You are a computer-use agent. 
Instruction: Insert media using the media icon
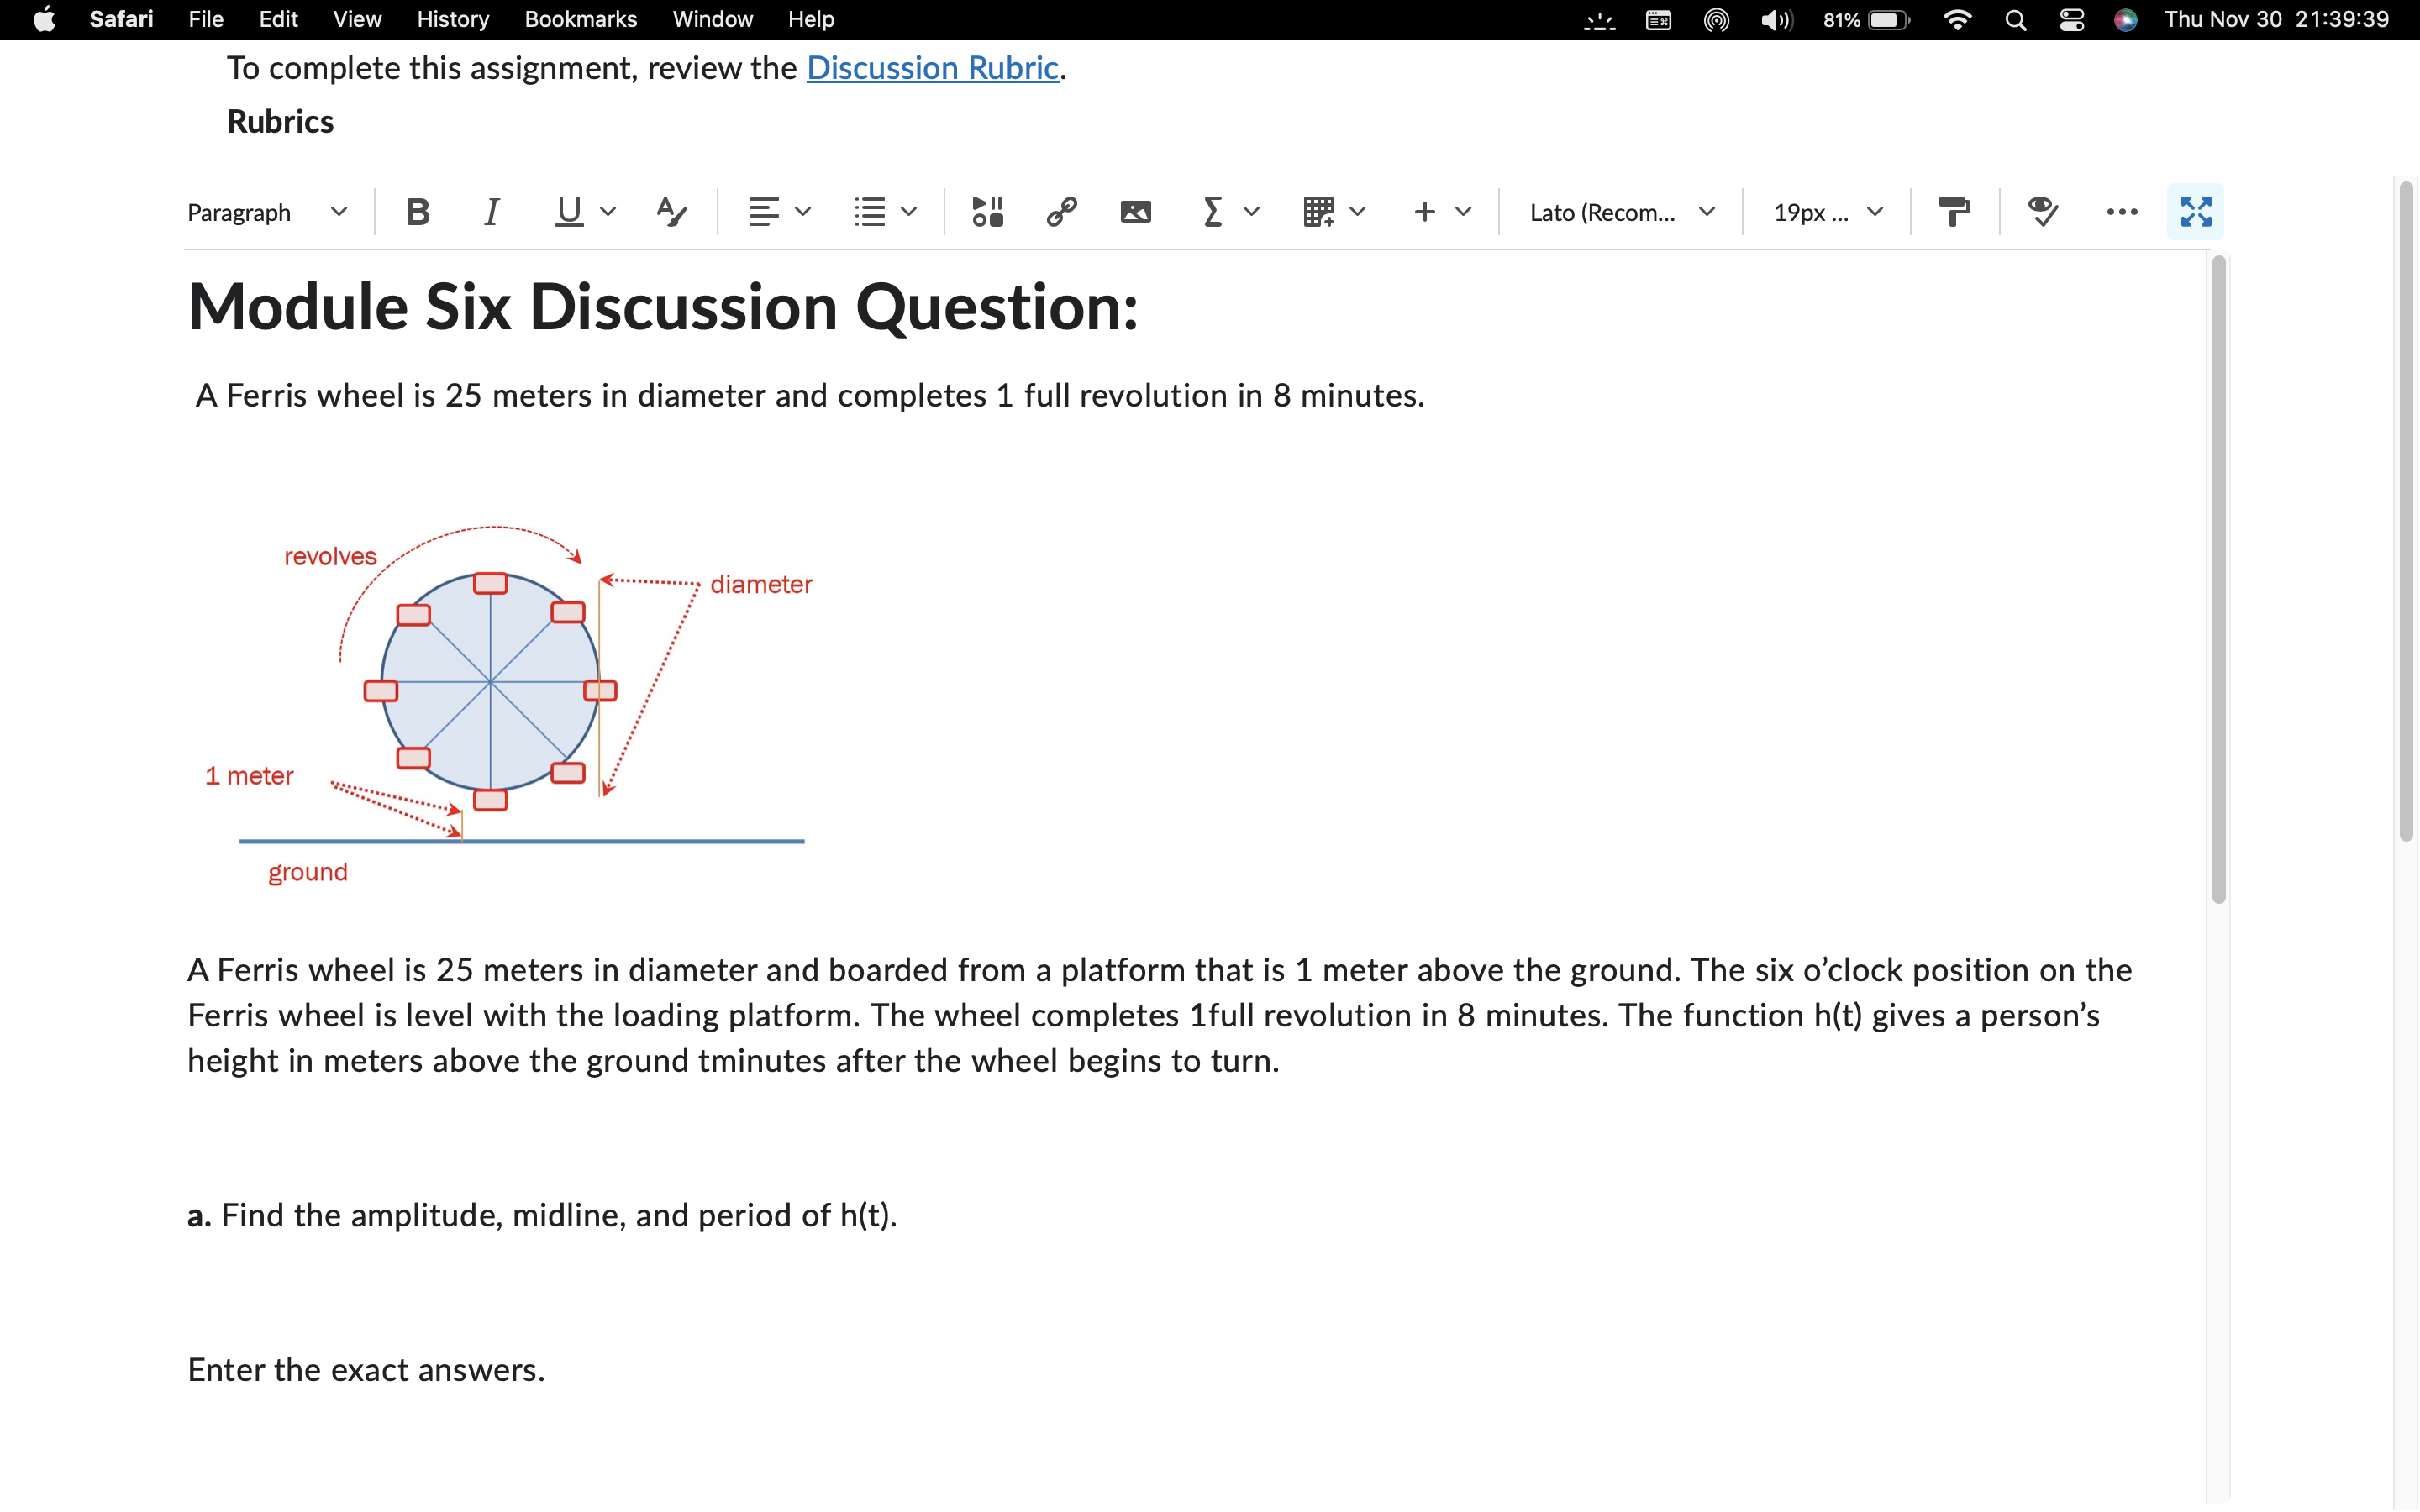[x=988, y=211]
